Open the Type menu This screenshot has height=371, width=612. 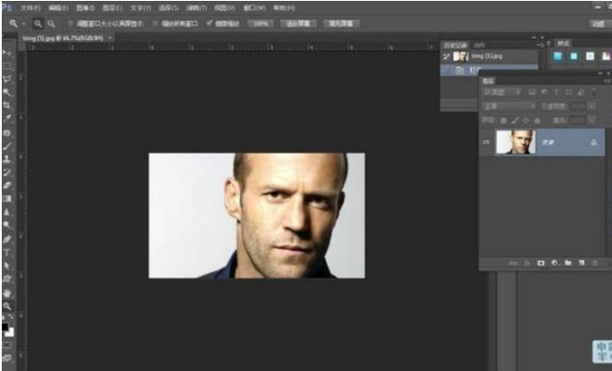click(x=140, y=8)
